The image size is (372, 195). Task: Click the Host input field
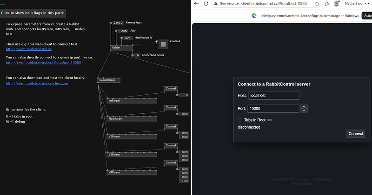point(274,96)
